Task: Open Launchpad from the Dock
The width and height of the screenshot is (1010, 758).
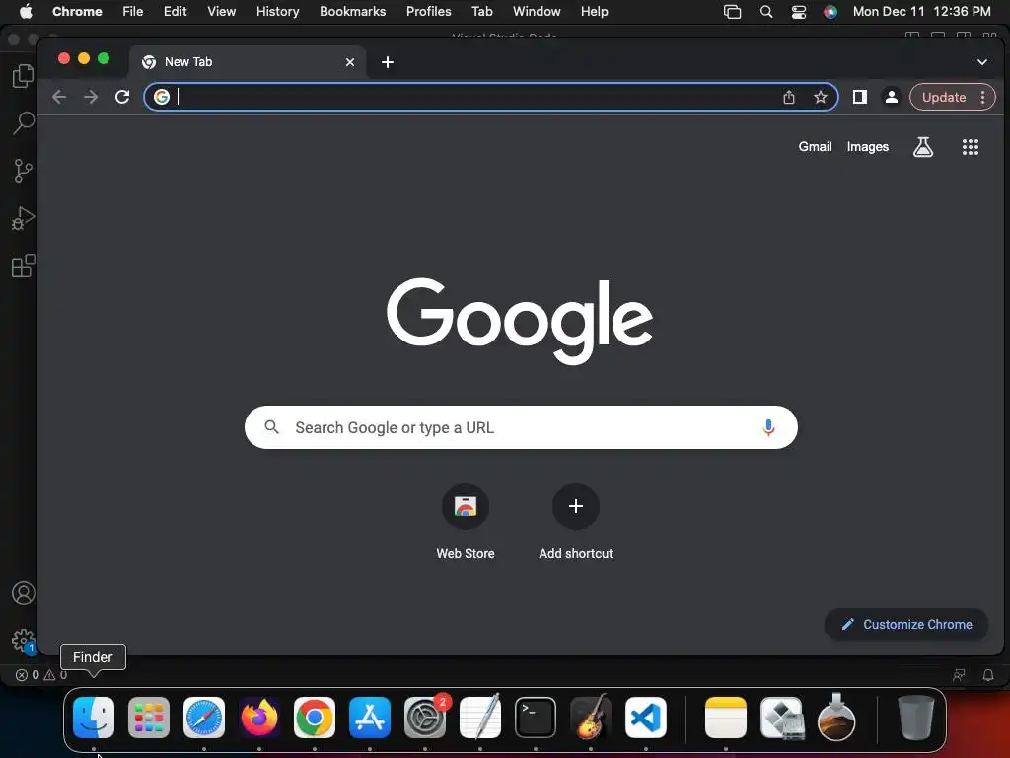Action: (x=149, y=718)
